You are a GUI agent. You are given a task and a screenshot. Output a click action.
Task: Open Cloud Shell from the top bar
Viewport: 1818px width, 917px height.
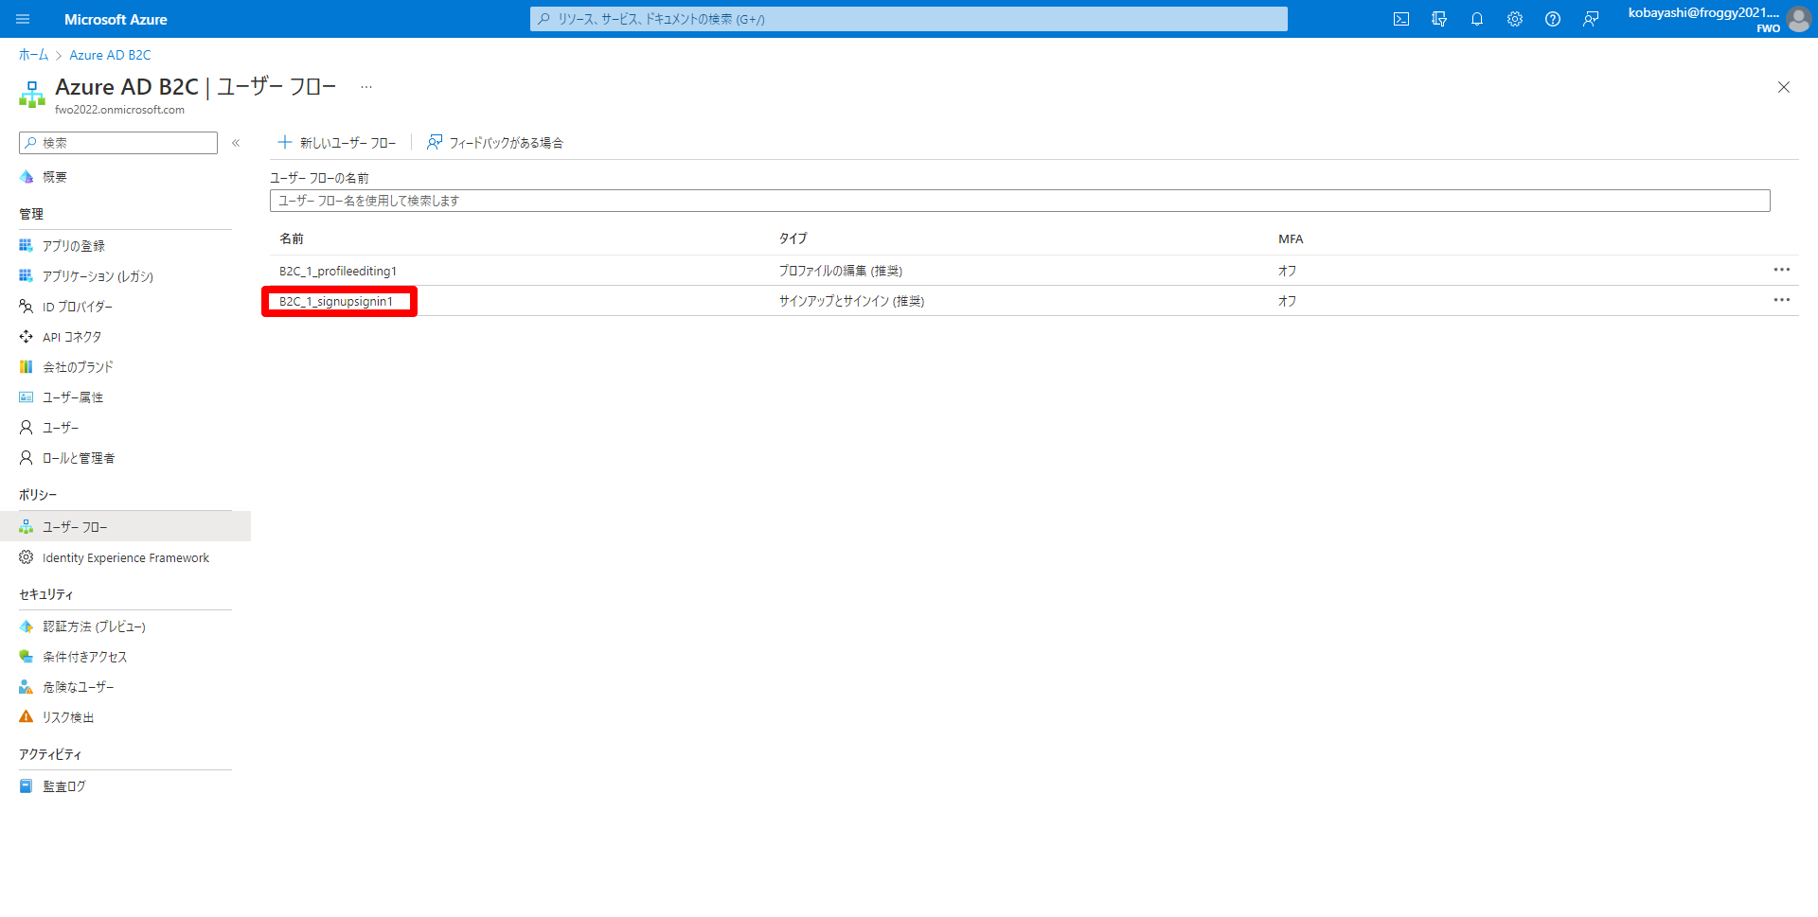point(1401,19)
